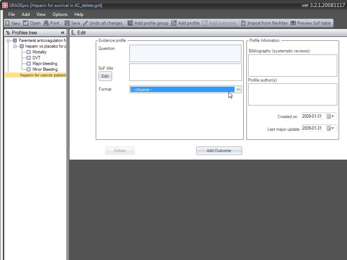
Task: Click the GRADEpro app icon in title bar
Action: (5, 5)
